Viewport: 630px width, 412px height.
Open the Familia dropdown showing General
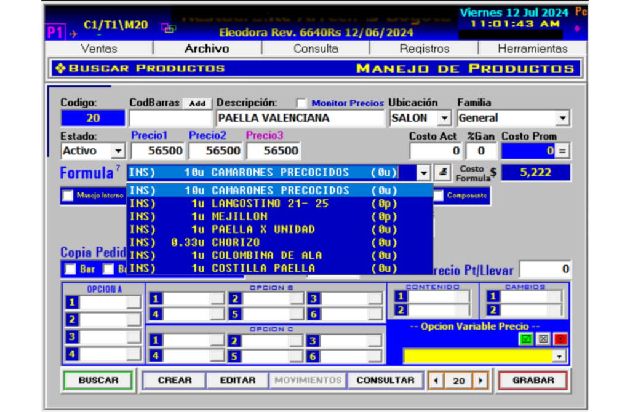[x=563, y=118]
